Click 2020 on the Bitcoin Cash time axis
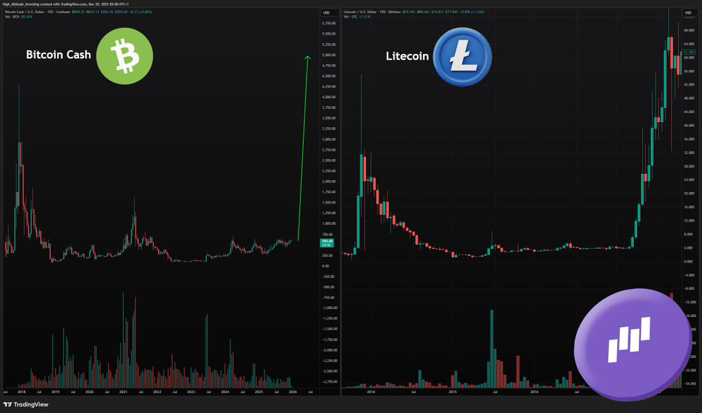This screenshot has width=702, height=413. pyautogui.click(x=90, y=392)
